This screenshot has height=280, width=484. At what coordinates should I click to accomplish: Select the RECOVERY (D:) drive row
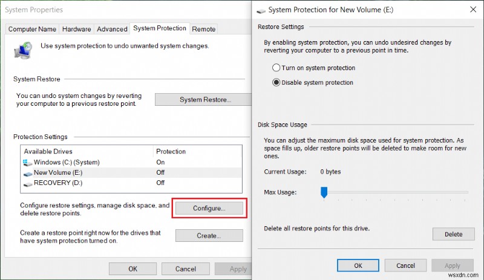(91, 183)
